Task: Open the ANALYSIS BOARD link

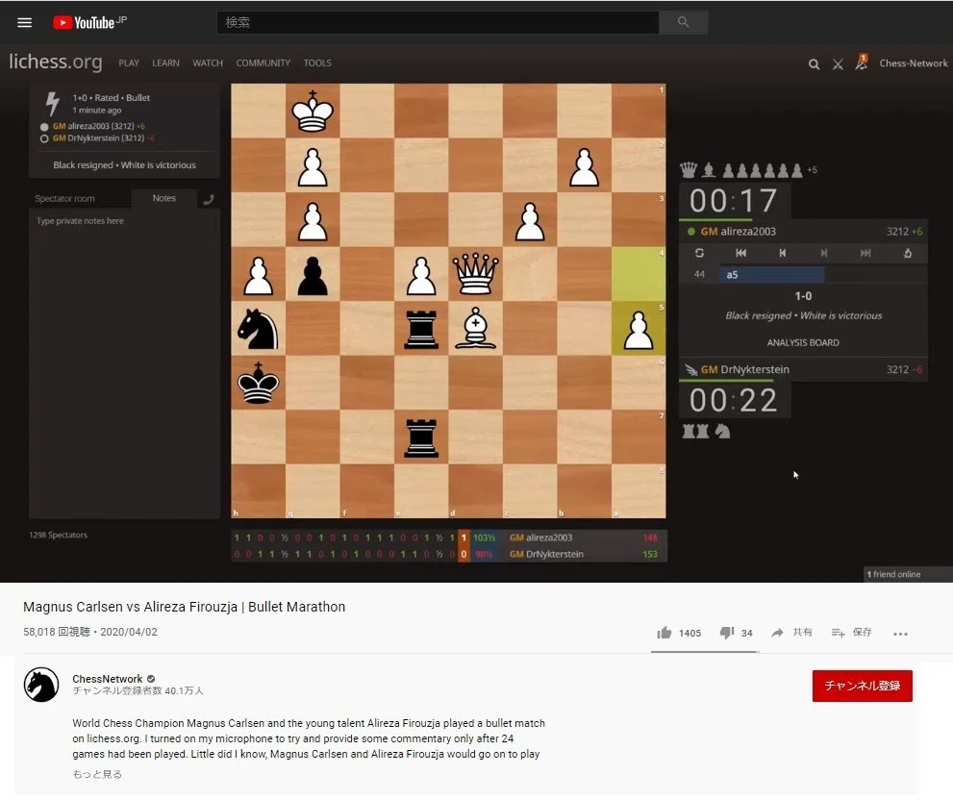Action: 803,343
